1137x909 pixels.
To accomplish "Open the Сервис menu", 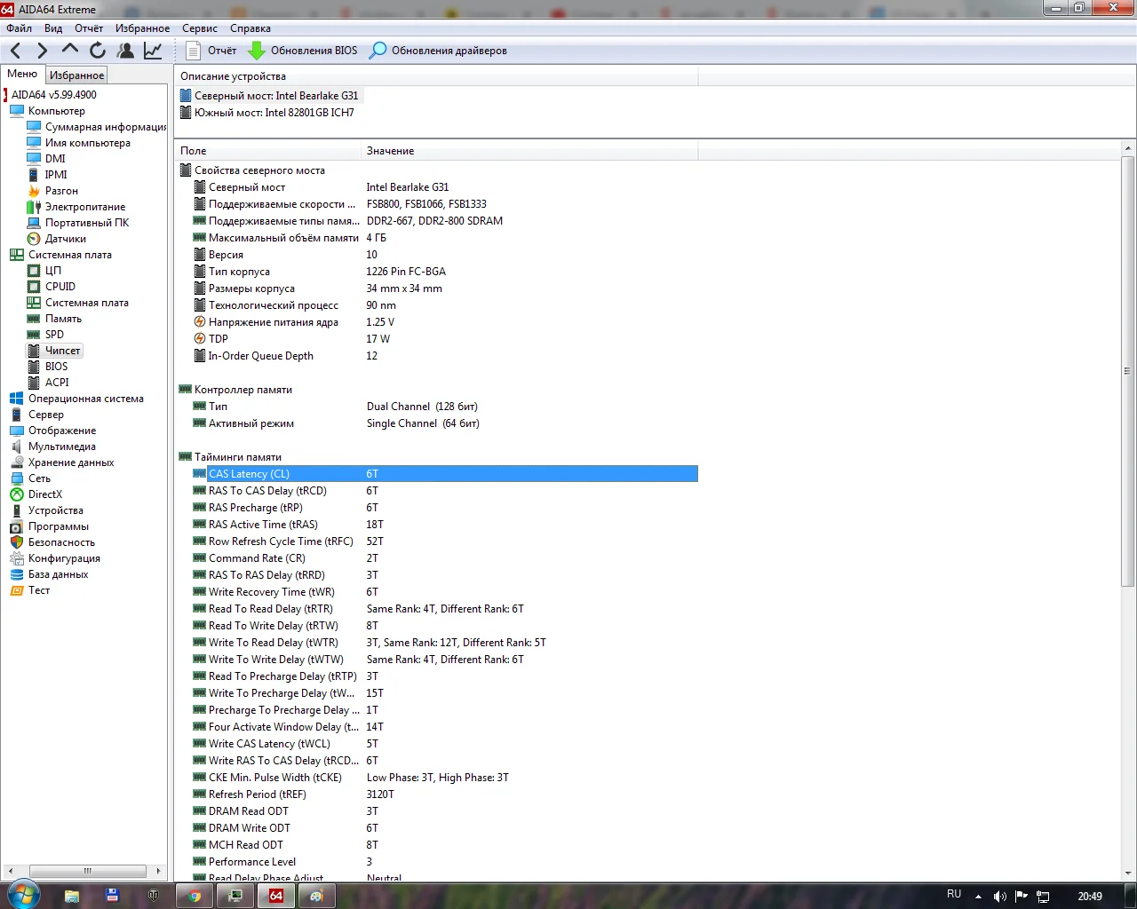I will point(199,28).
